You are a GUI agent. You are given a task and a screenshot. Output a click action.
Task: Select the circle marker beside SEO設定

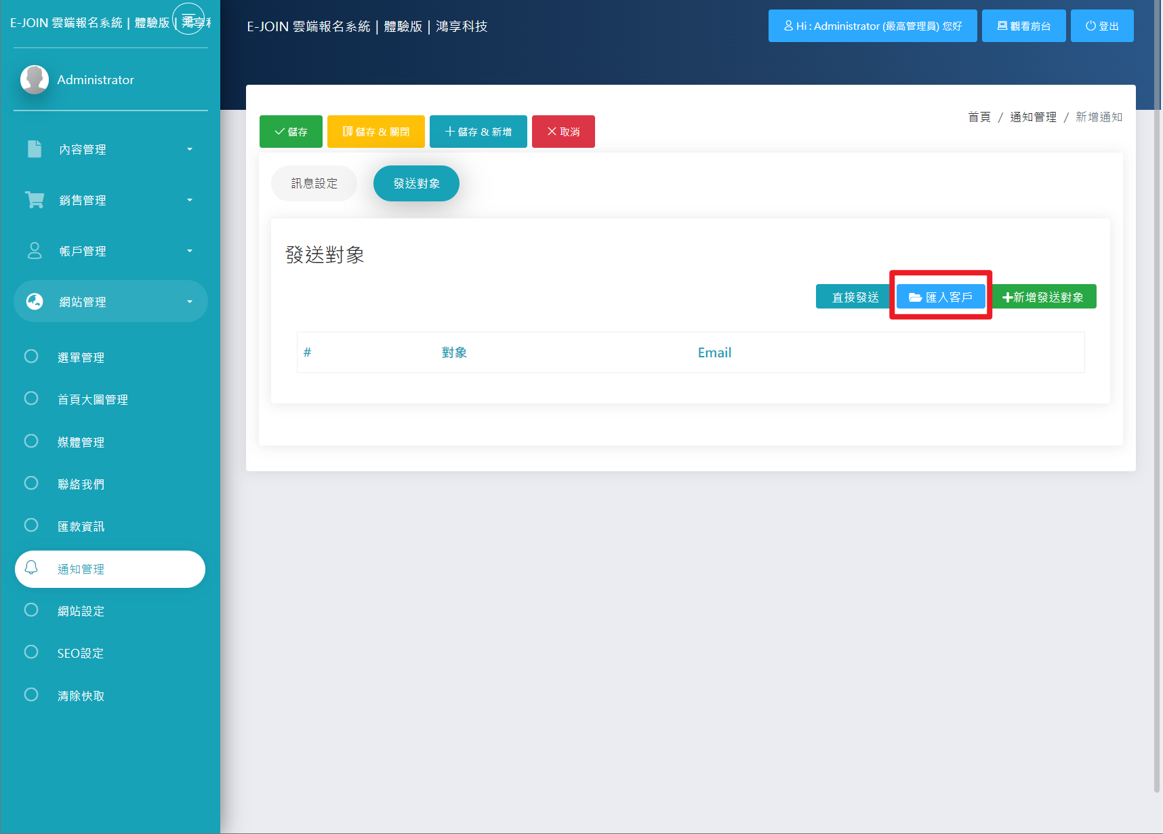31,652
